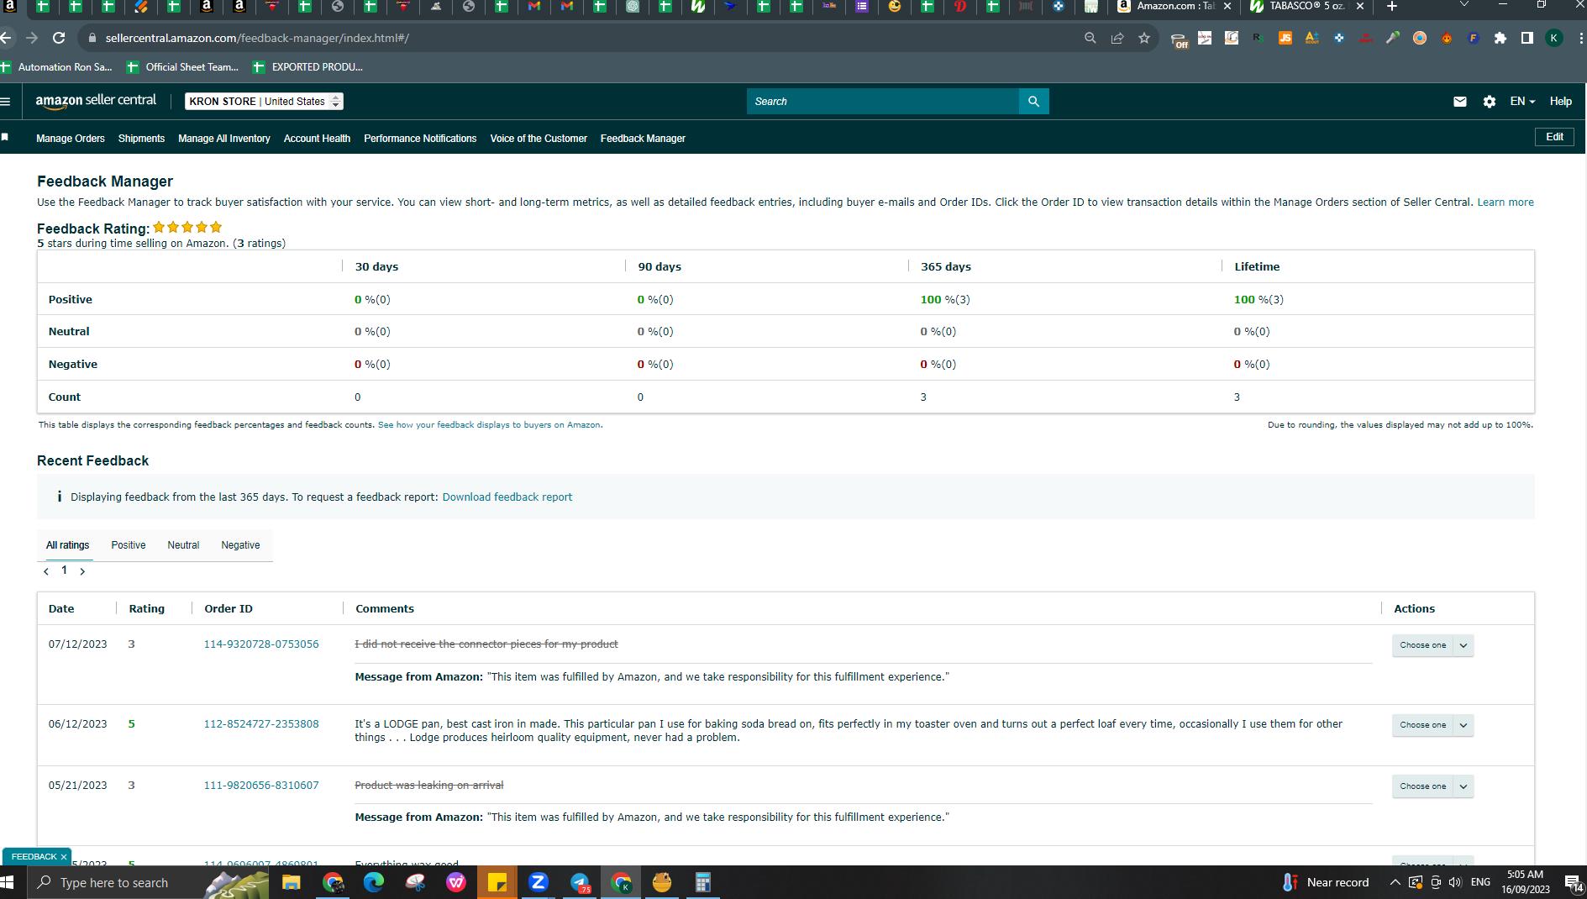Open the Automation Ron Sa... bookmark
This screenshot has width=1587, height=899.
[x=56, y=67]
